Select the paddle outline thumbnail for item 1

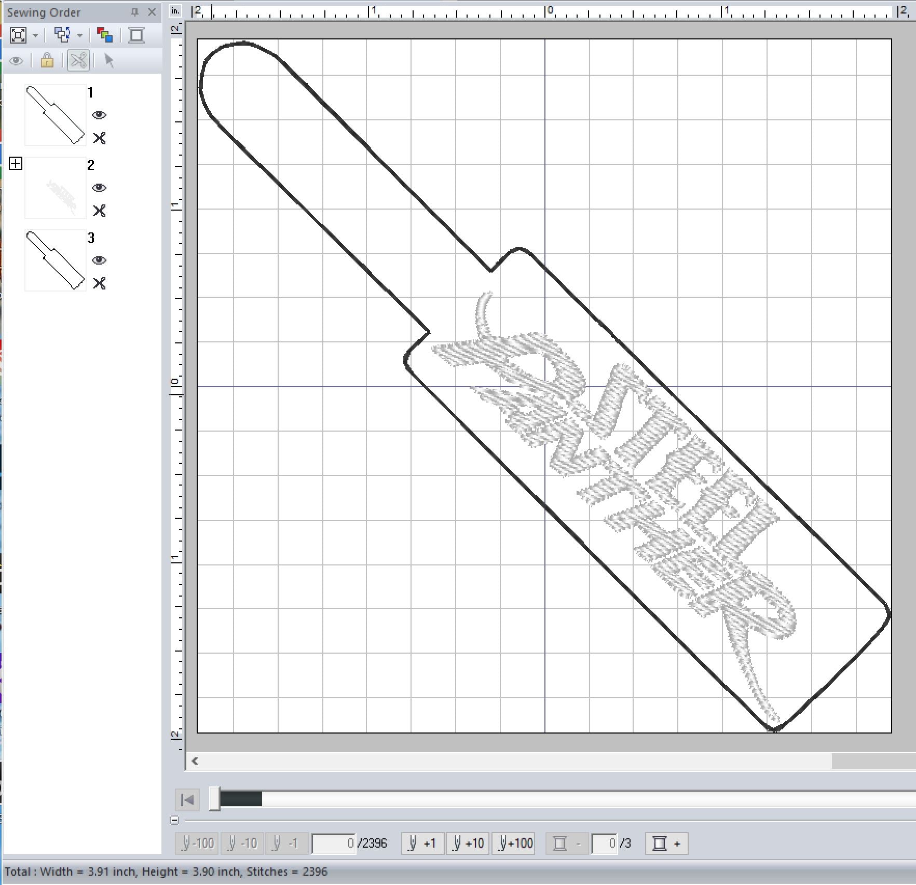[55, 115]
